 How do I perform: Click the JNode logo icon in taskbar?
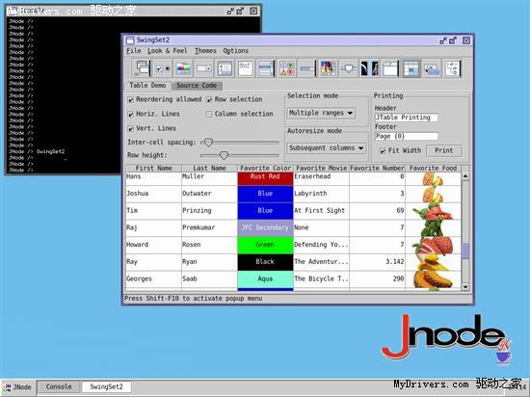[x=7, y=386]
